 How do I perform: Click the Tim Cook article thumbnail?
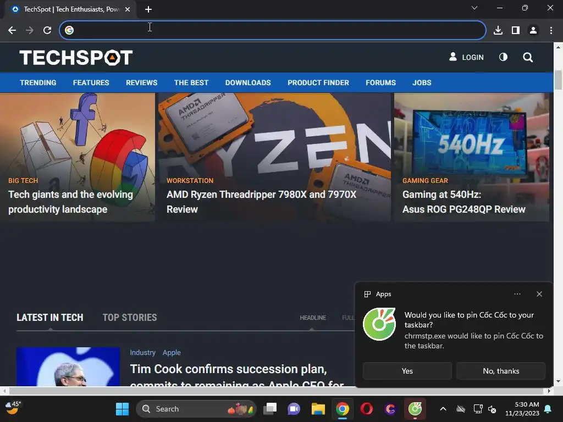(x=68, y=367)
